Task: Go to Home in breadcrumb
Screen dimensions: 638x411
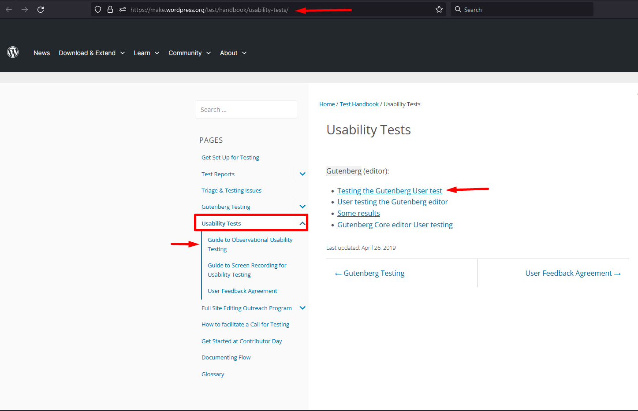Action: pyautogui.click(x=327, y=104)
